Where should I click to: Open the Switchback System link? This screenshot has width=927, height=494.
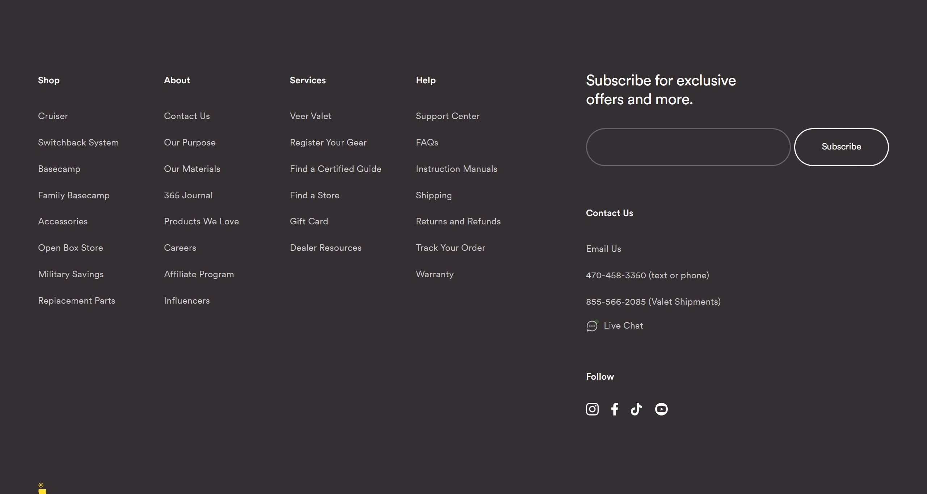click(x=78, y=143)
